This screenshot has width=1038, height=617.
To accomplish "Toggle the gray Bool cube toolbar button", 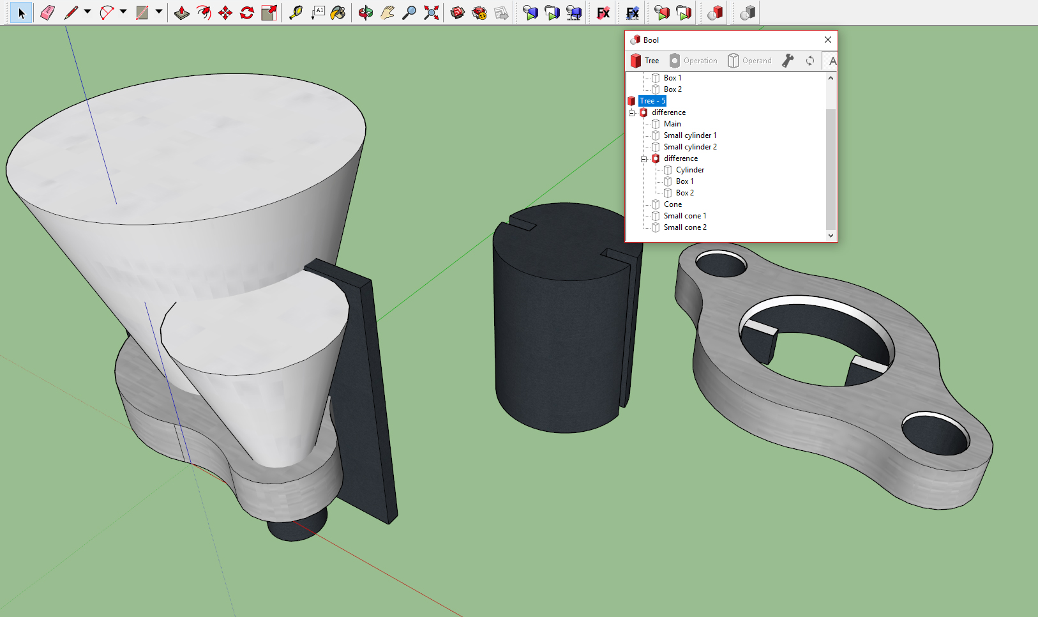I will [x=748, y=13].
